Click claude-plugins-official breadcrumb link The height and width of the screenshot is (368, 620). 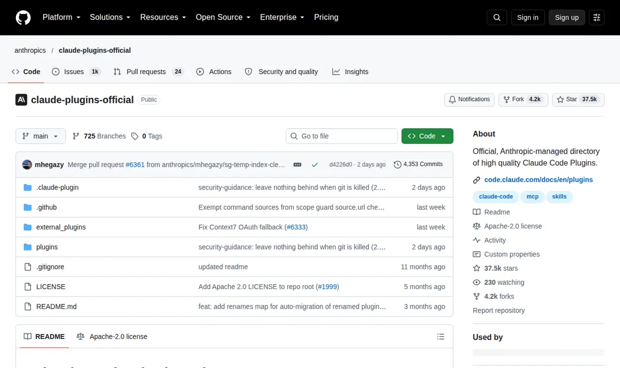pyautogui.click(x=95, y=50)
